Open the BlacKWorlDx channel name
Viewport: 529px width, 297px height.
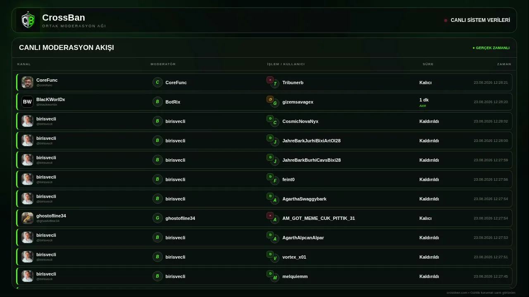point(50,99)
